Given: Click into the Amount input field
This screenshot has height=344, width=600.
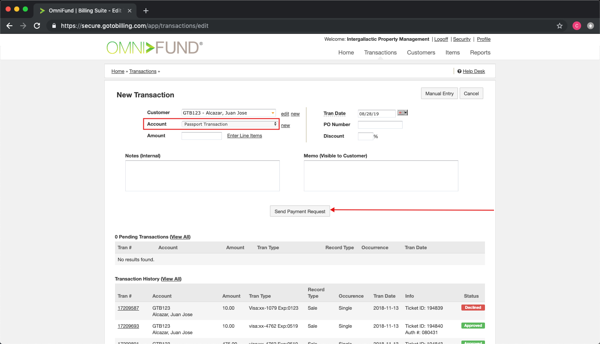Looking at the screenshot, I should tap(201, 136).
